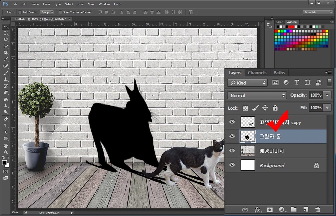The width and height of the screenshot is (336, 216).
Task: Open the status bar info arrow
Action: click(72, 213)
